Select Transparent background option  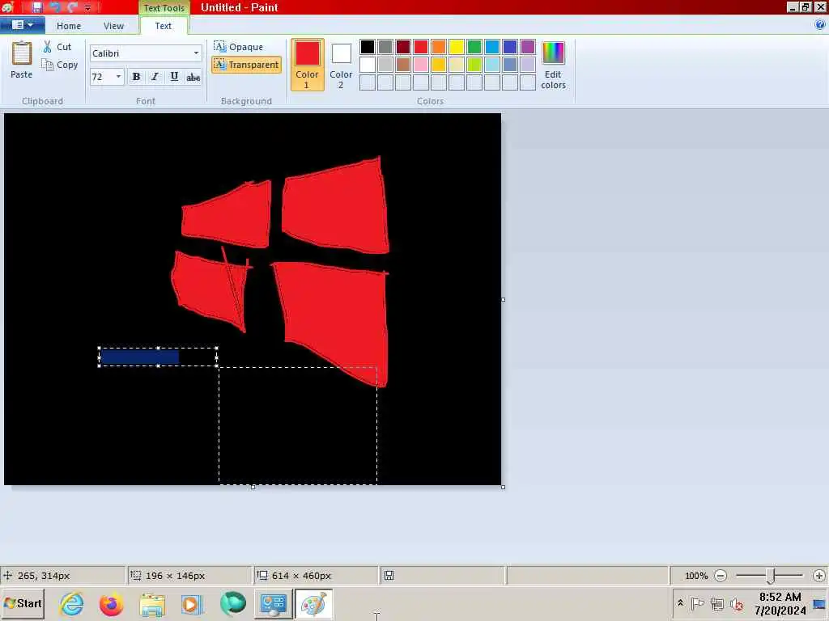246,65
